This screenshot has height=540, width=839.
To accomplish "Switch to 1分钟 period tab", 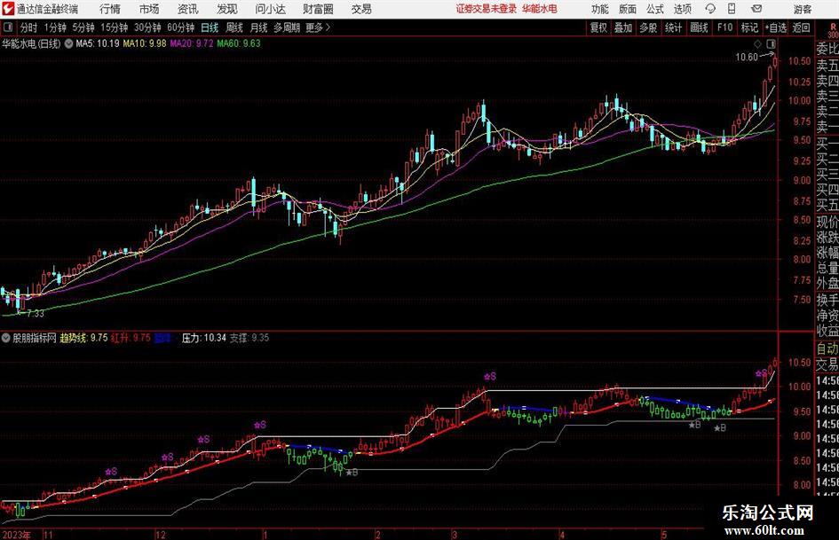I will pos(55,27).
